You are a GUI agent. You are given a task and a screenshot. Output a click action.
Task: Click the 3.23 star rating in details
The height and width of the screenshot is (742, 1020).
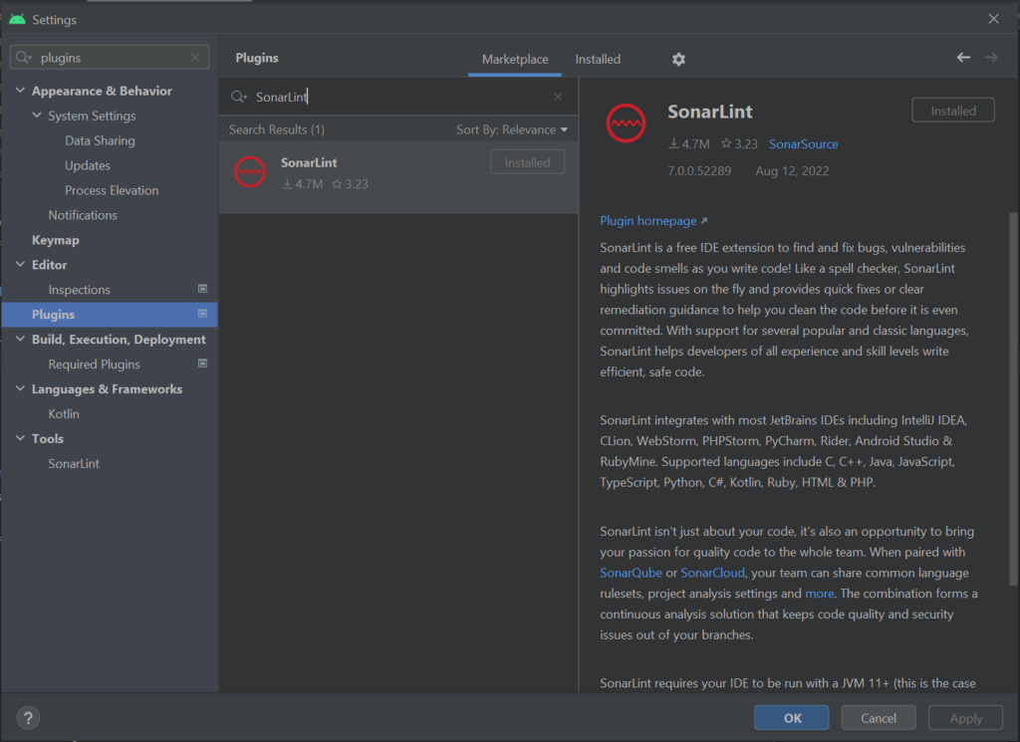point(740,144)
